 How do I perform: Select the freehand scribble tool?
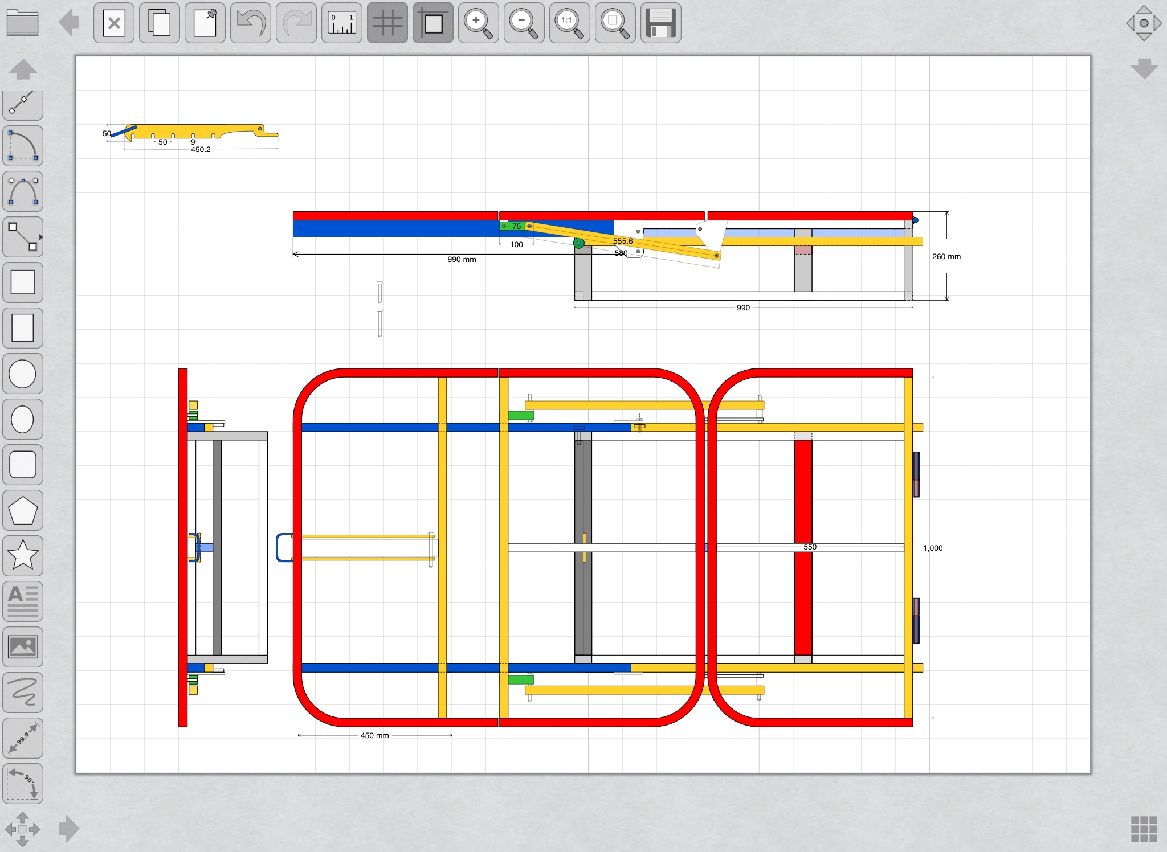tap(23, 693)
